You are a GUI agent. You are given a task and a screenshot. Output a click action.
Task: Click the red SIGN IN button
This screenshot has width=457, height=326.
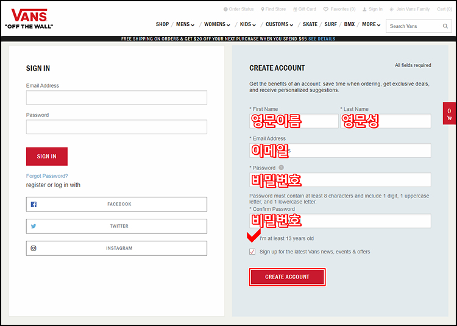point(47,157)
